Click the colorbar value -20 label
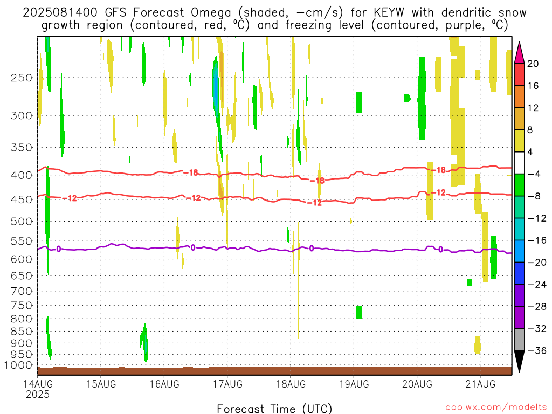552x414 pixels. coord(537,263)
